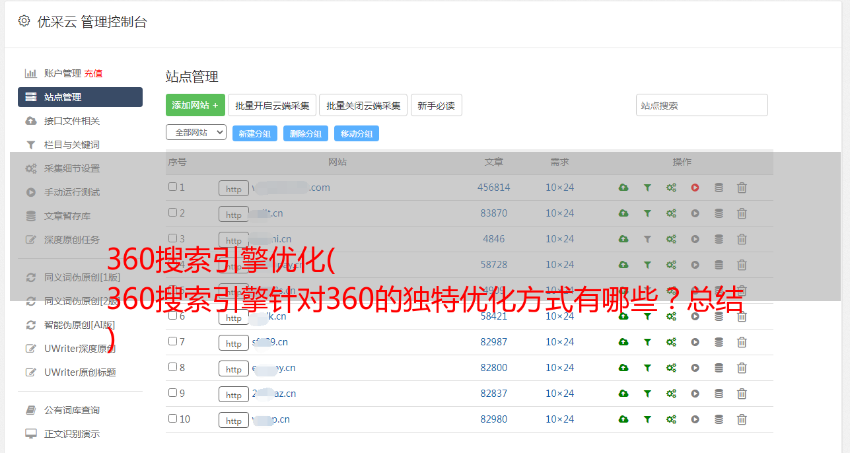Click the 移动分组 button
850x453 pixels.
tap(357, 133)
